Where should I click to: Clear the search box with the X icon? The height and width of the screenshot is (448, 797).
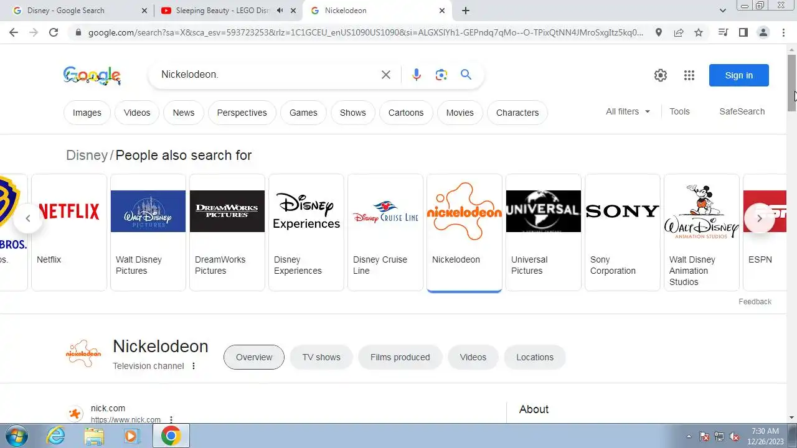[x=386, y=75]
